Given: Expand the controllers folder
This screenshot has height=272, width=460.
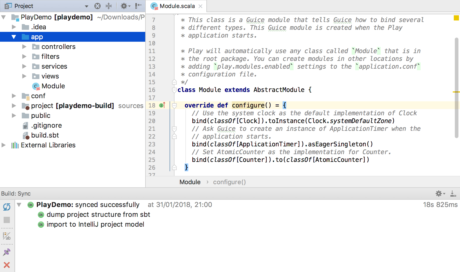Looking at the screenshot, I should click(x=24, y=47).
